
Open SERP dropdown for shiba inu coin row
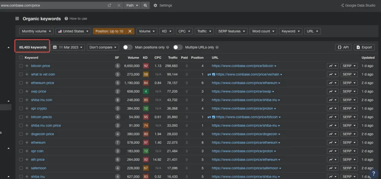point(349,100)
